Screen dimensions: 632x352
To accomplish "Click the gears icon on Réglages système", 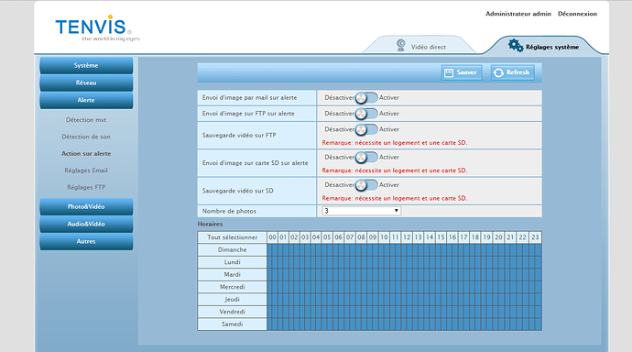I will [516, 45].
